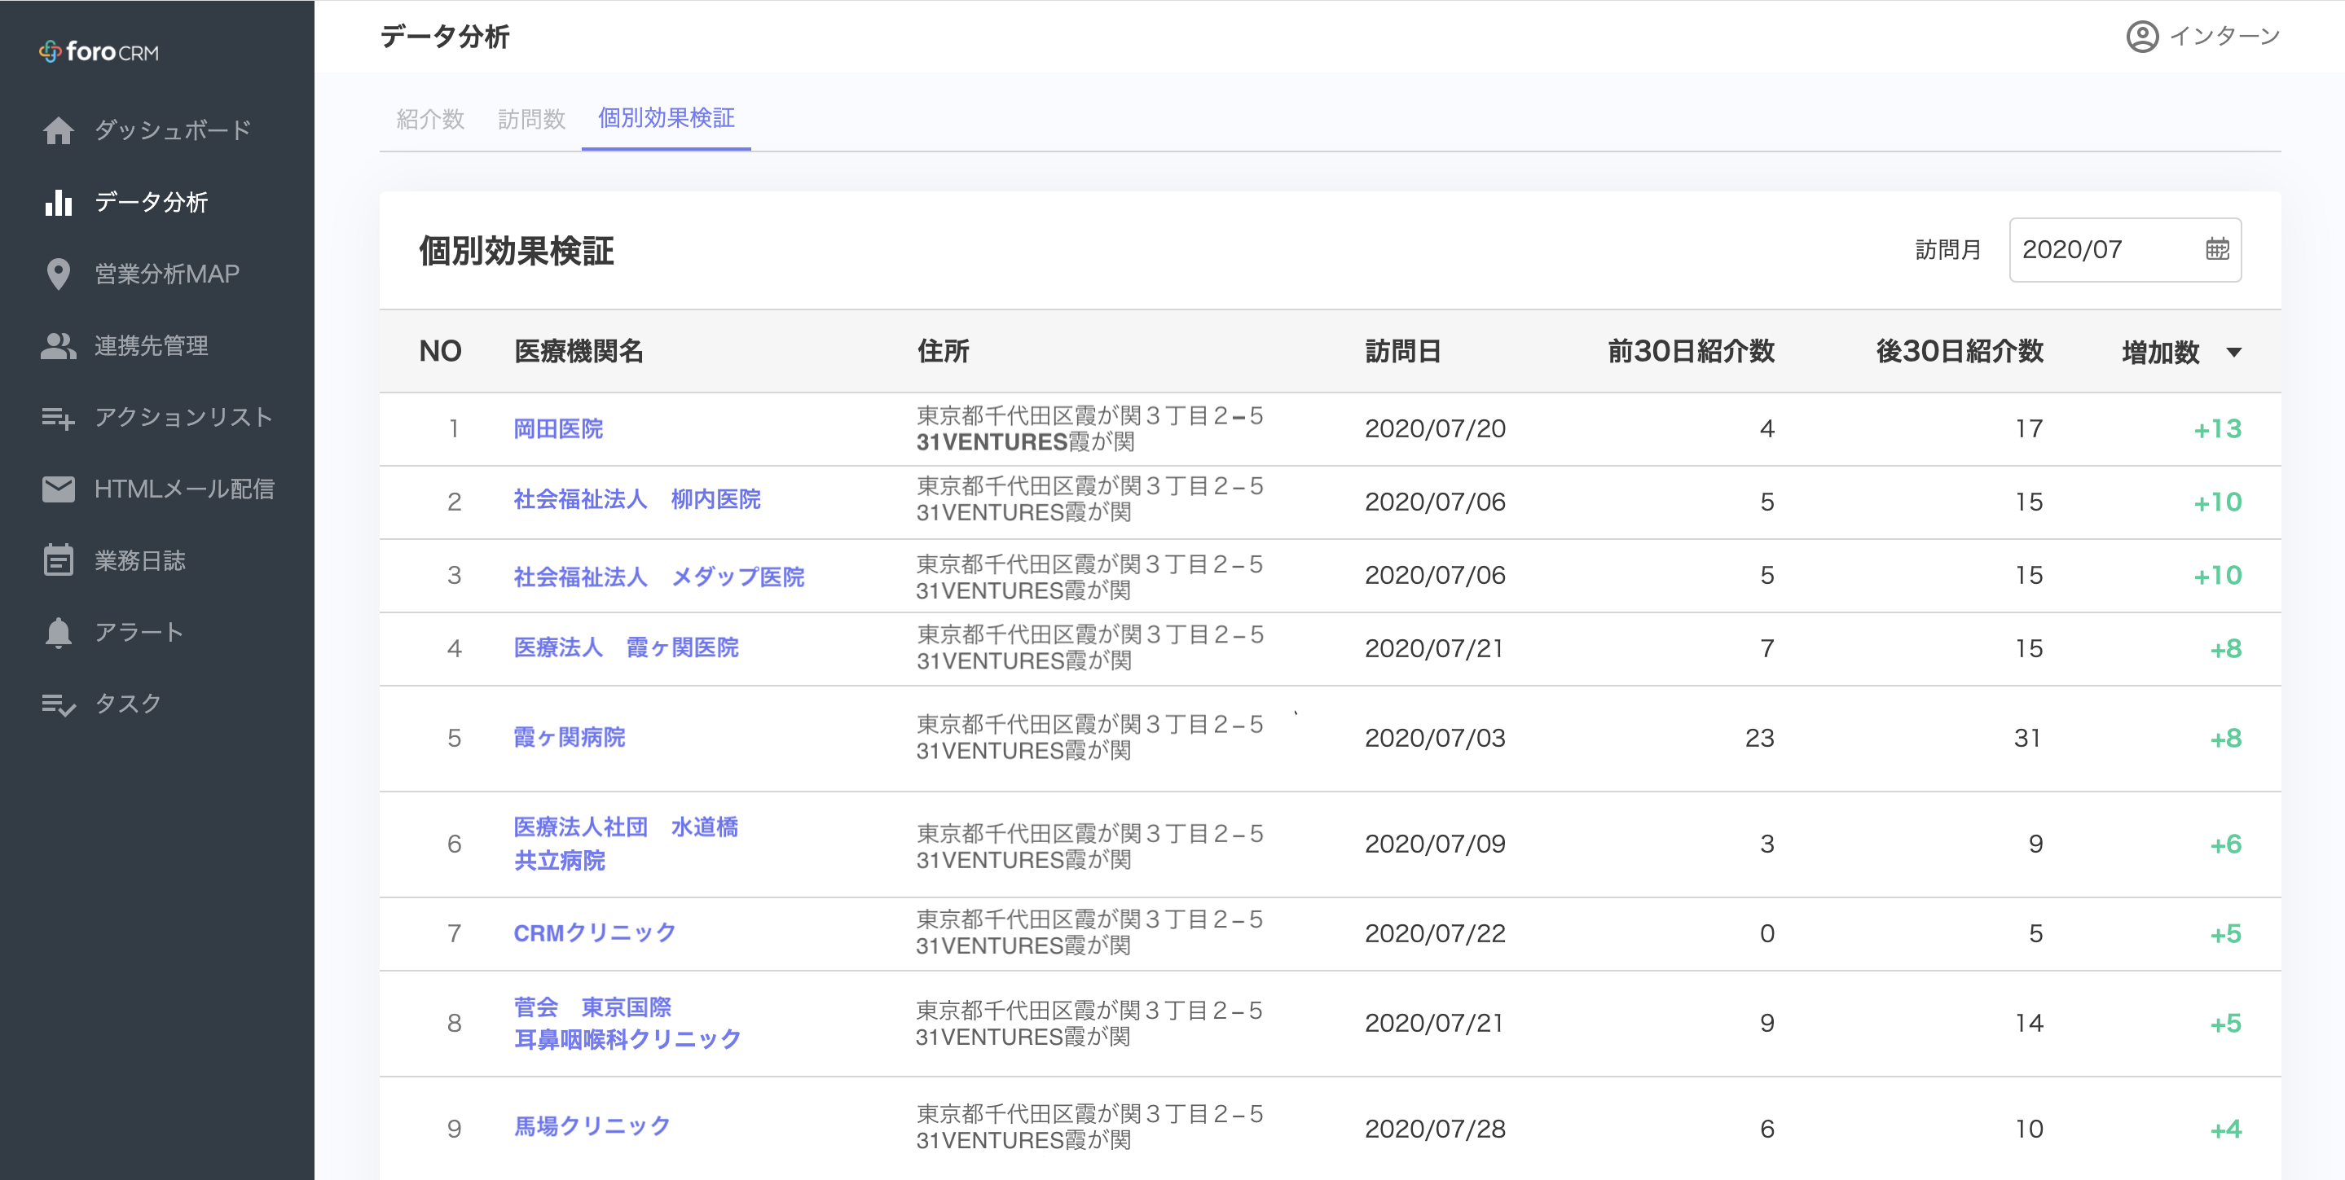Click the +4 increase value
This screenshot has width=2345, height=1180.
click(2226, 1129)
